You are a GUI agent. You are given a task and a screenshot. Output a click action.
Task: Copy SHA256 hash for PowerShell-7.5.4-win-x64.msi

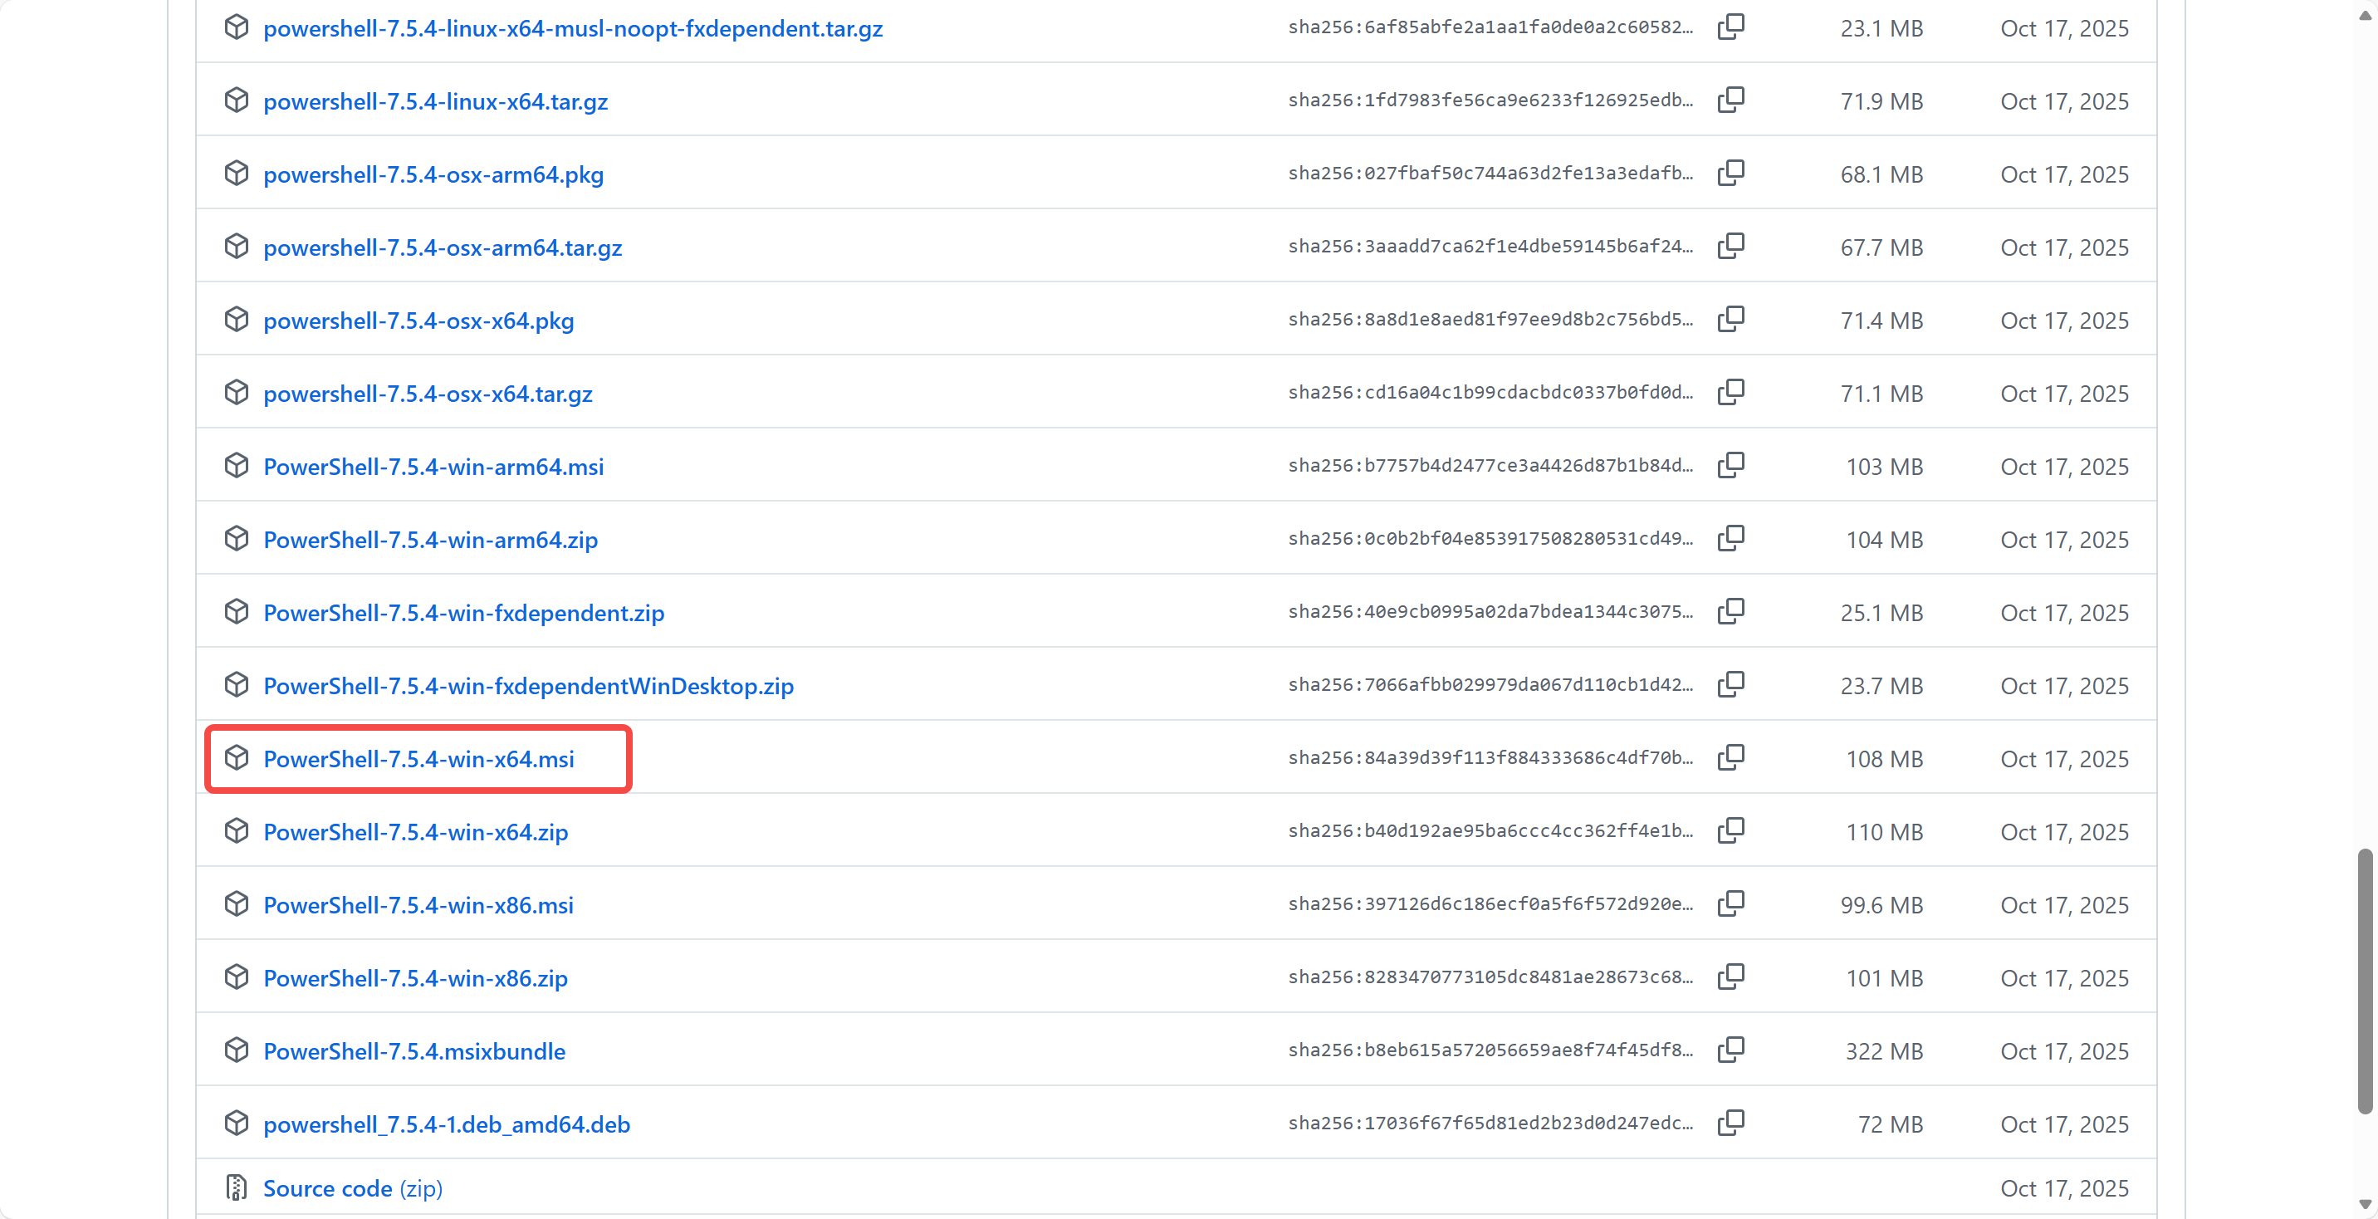pyautogui.click(x=1731, y=758)
